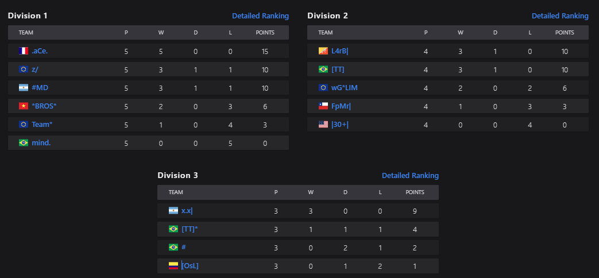
Task: Open Division 3 Detailed Ranking
Action: 410,176
